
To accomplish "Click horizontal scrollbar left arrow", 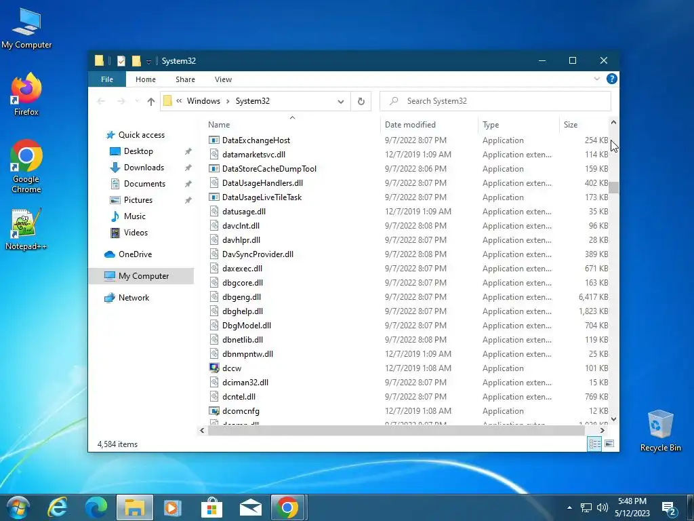I will 202,430.
